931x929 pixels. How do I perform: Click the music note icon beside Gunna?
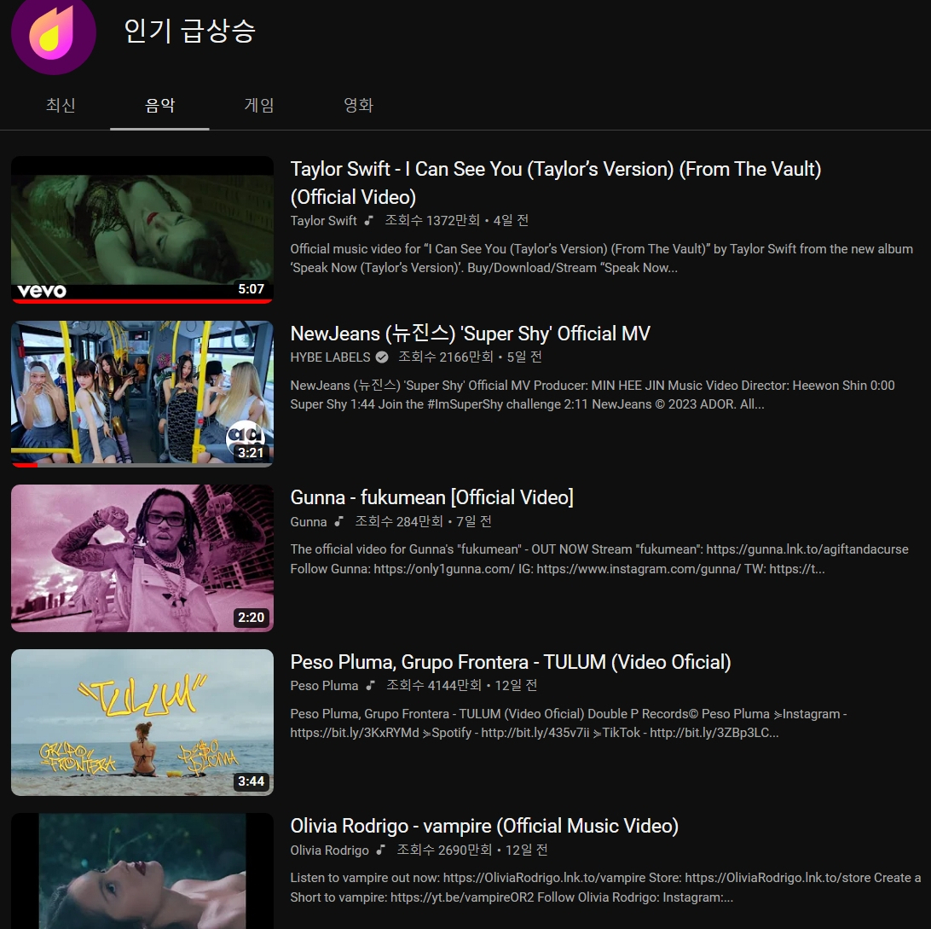click(338, 521)
